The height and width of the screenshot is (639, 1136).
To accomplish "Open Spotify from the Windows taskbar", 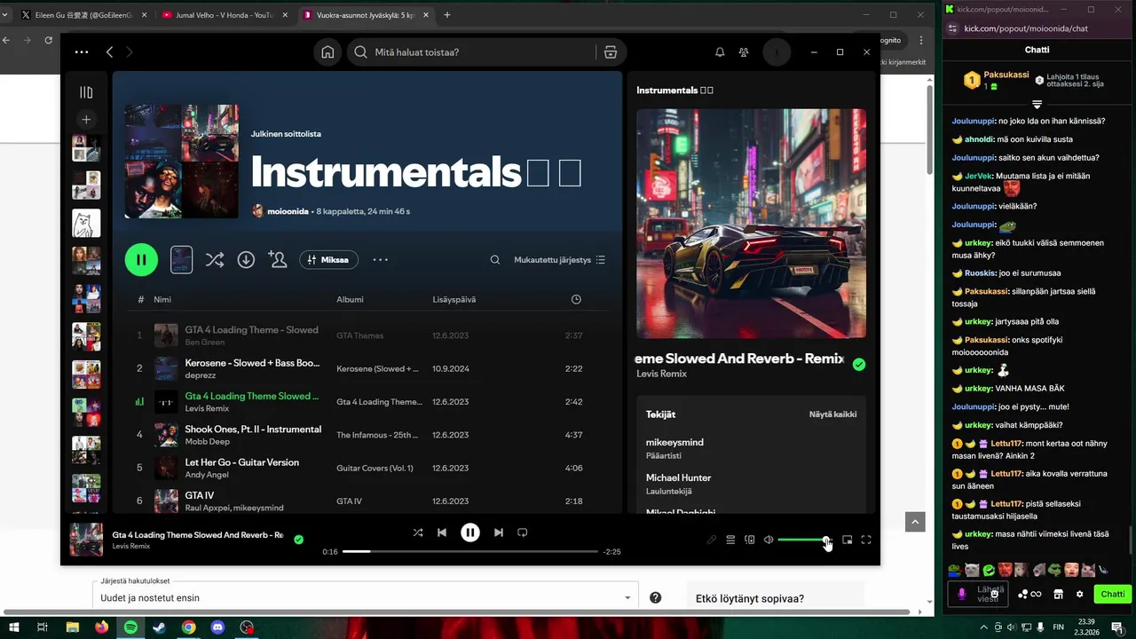I will point(130,627).
